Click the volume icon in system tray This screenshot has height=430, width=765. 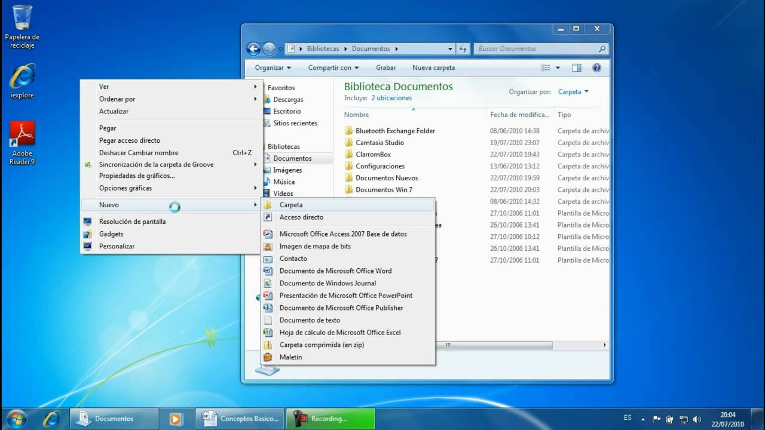pos(696,419)
